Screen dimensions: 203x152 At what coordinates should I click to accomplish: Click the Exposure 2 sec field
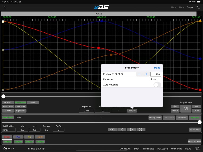click(86, 111)
